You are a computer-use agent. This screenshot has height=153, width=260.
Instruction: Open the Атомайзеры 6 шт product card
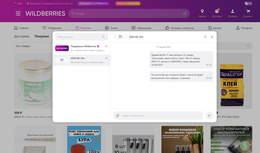pyautogui.click(x=133, y=139)
